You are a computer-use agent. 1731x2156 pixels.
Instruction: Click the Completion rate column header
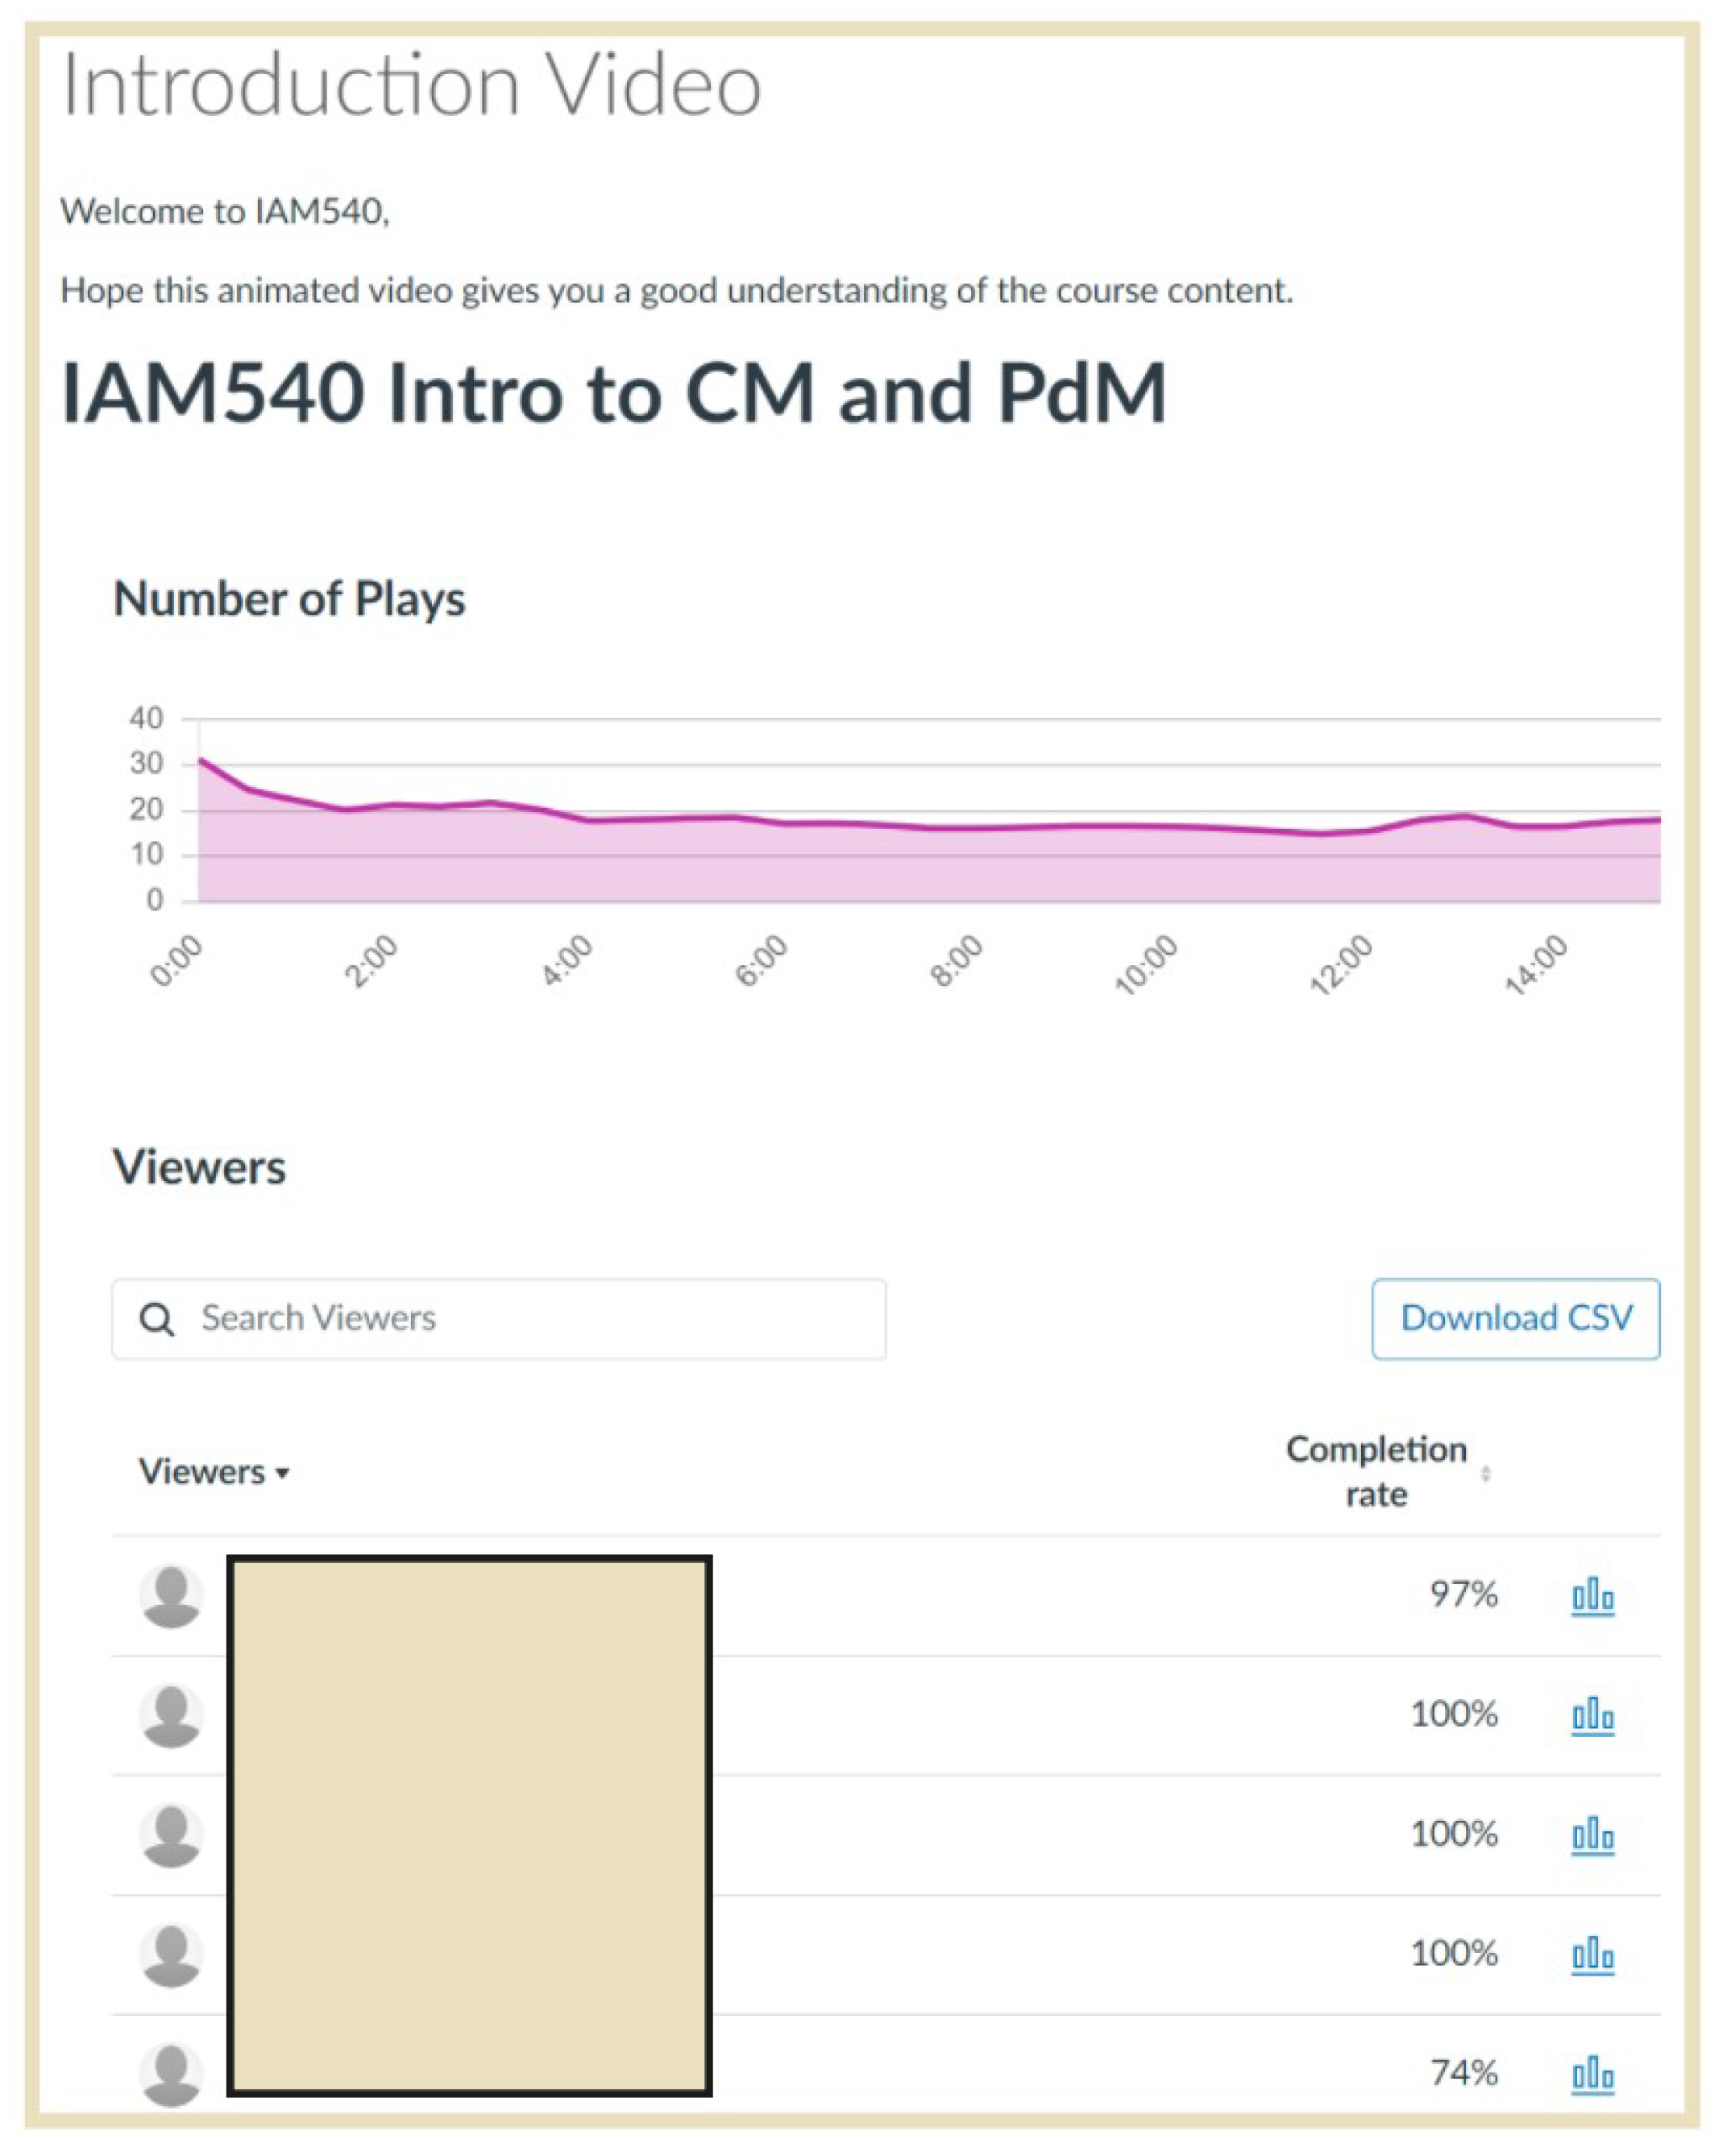tap(1376, 1472)
